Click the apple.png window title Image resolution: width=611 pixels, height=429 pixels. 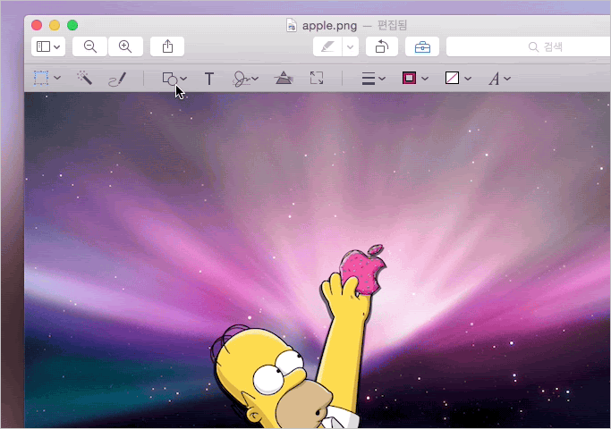(x=329, y=26)
